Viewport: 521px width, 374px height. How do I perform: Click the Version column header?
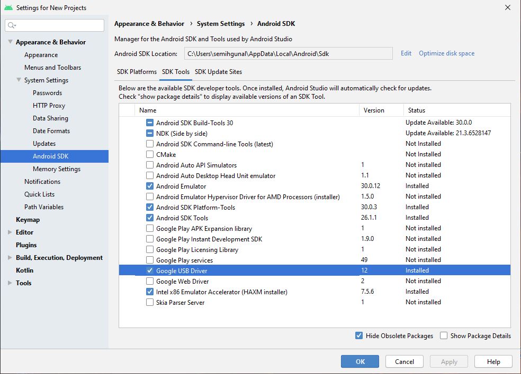[381, 110]
